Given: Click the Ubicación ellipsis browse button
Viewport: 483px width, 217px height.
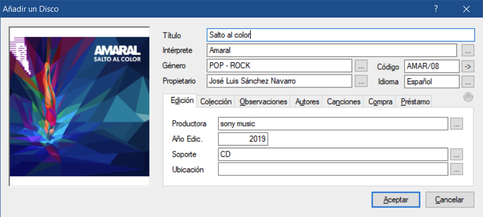Looking at the screenshot, I should pos(456,169).
